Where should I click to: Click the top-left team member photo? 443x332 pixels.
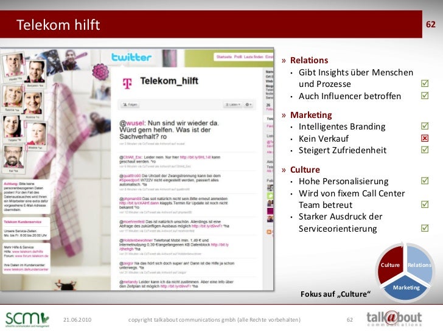[x=13, y=67]
